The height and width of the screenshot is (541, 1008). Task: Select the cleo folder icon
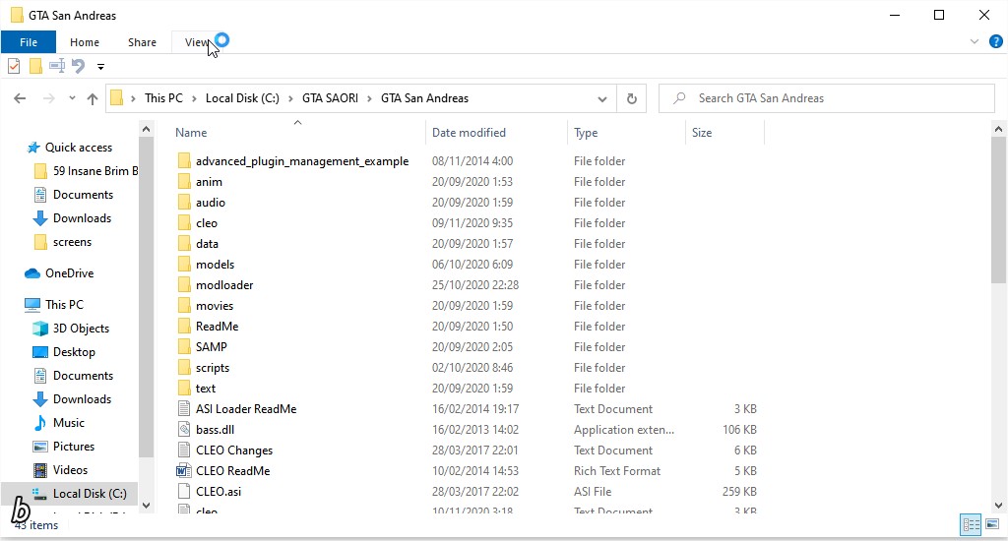(184, 223)
